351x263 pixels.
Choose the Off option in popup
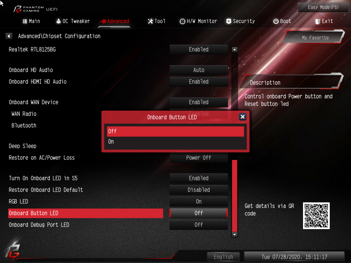coord(175,131)
